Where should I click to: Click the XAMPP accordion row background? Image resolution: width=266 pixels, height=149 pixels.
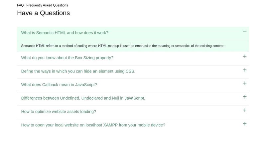pyautogui.click(x=203, y=126)
